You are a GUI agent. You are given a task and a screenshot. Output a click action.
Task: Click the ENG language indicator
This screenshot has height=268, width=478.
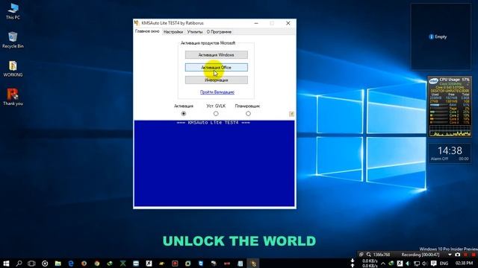point(444,264)
